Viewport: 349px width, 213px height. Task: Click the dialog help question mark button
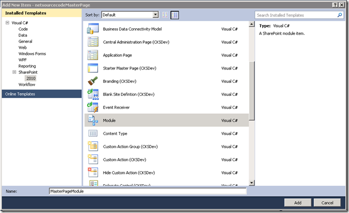[335, 5]
